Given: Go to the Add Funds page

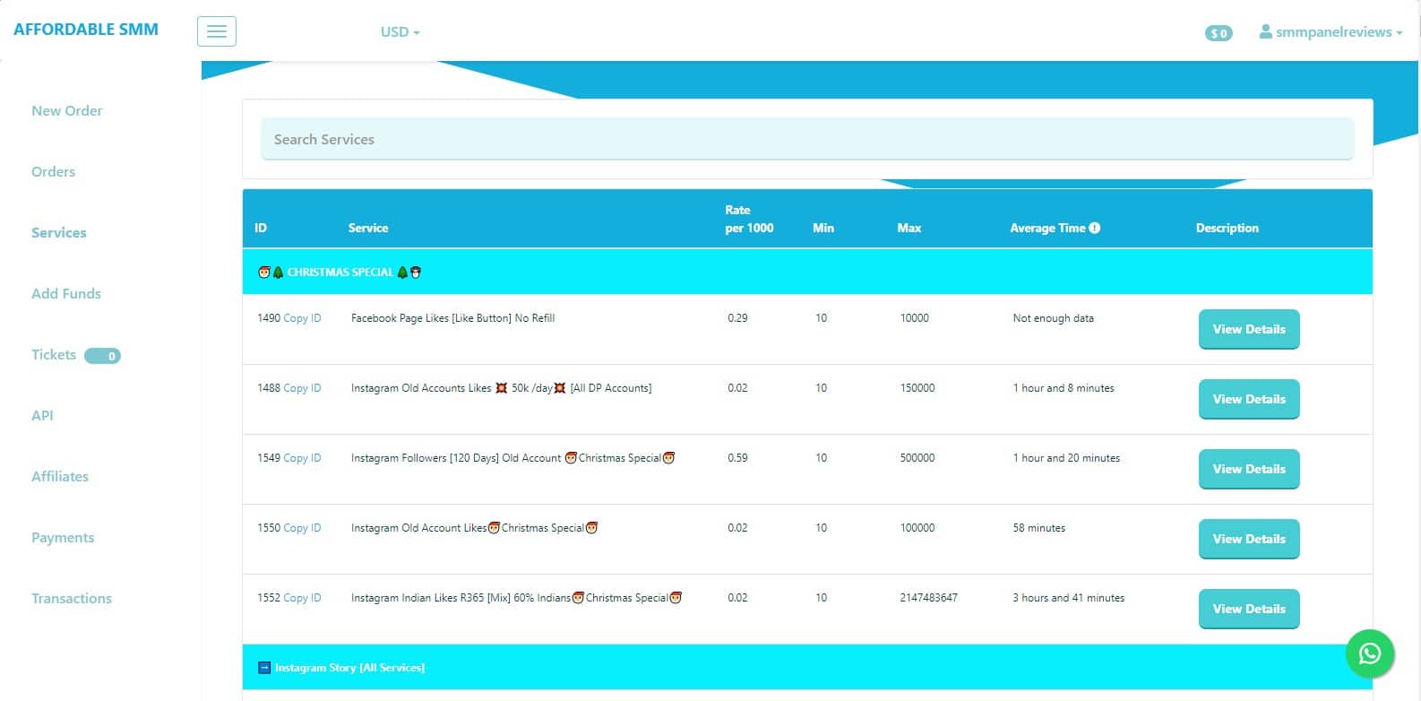Looking at the screenshot, I should click(x=66, y=294).
